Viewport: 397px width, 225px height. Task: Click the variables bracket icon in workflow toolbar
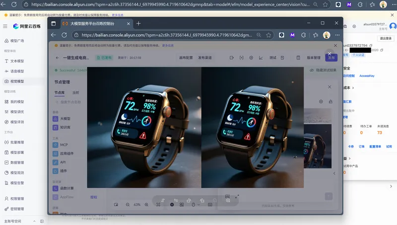[242, 58]
